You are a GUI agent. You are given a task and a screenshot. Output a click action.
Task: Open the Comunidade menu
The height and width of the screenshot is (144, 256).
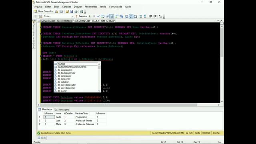tap(116, 7)
